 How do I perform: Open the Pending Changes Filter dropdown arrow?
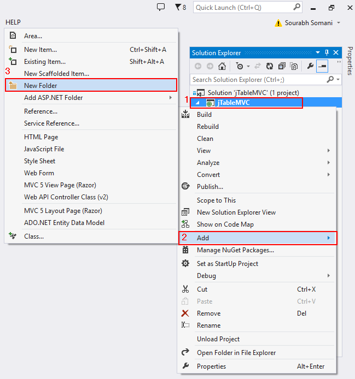248,66
